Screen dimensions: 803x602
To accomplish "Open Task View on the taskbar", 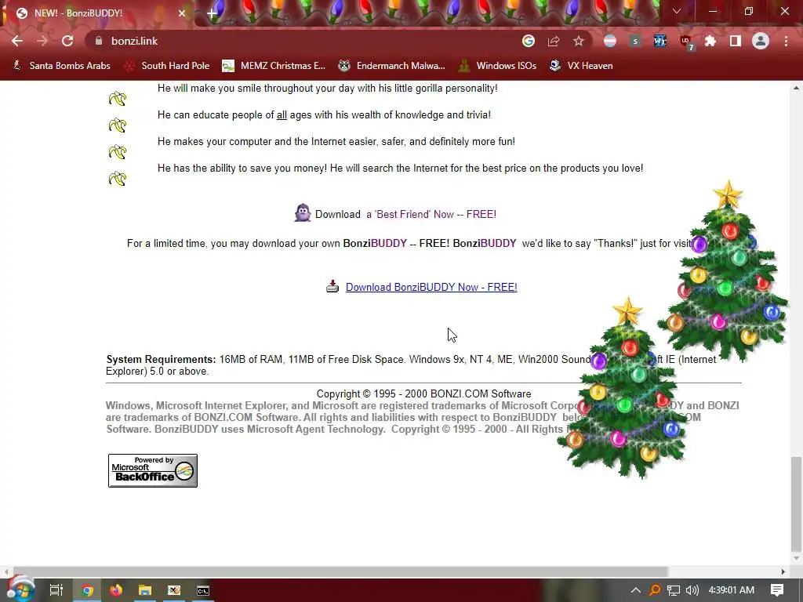I will point(56,590).
